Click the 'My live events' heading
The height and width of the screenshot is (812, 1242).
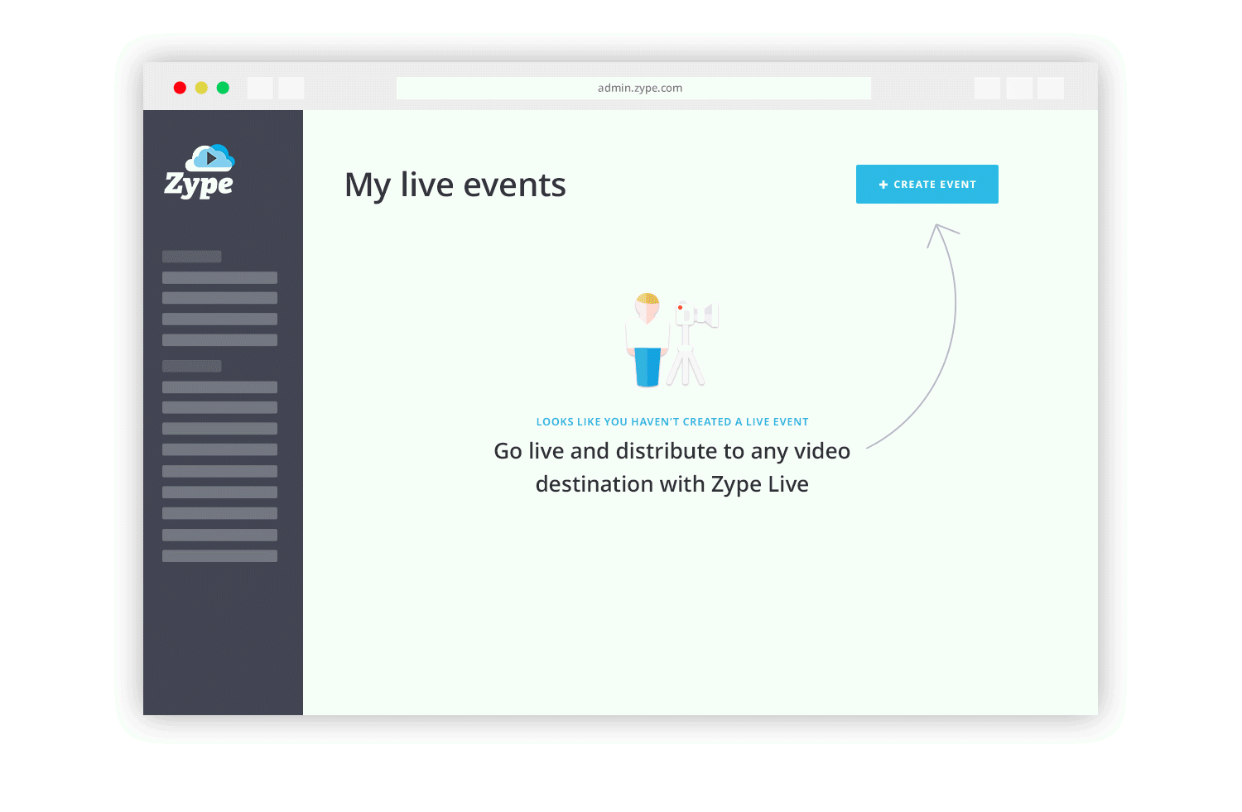coord(455,185)
